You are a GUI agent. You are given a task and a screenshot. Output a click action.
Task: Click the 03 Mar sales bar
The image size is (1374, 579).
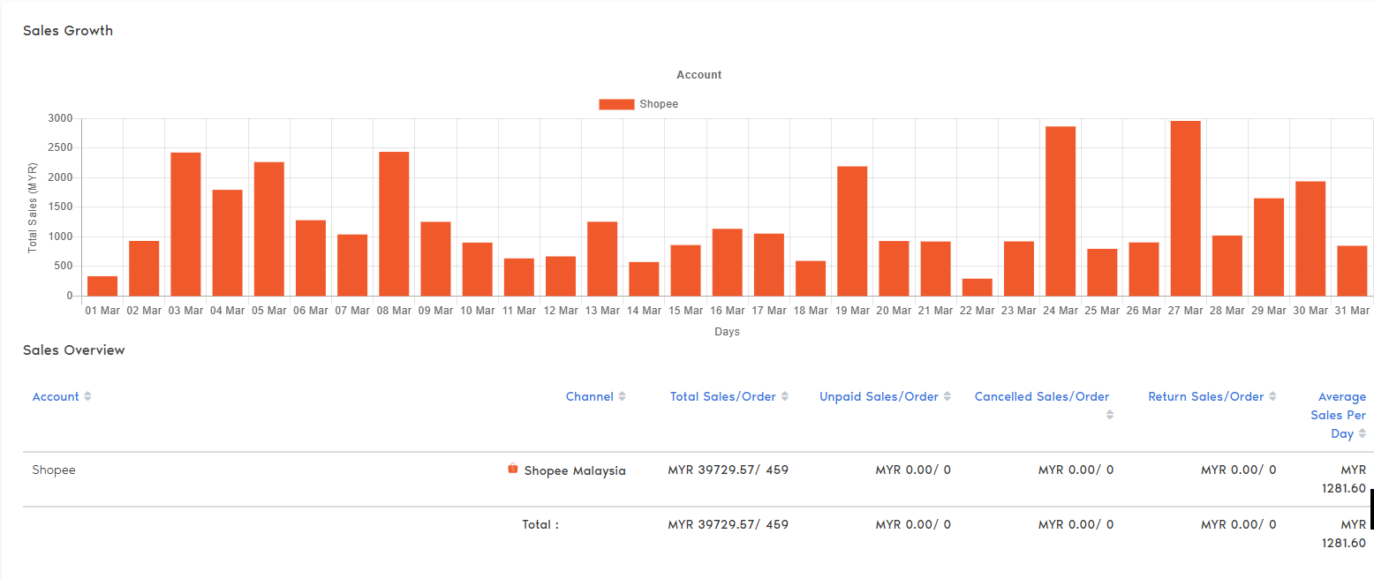185,224
